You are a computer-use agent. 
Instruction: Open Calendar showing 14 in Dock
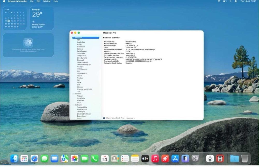point(105,159)
